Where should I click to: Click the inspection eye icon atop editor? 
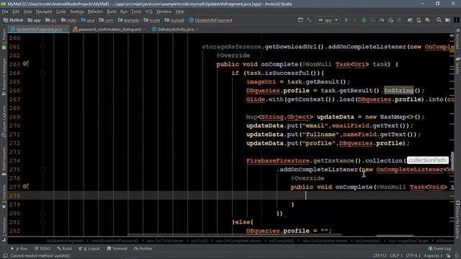[452, 35]
